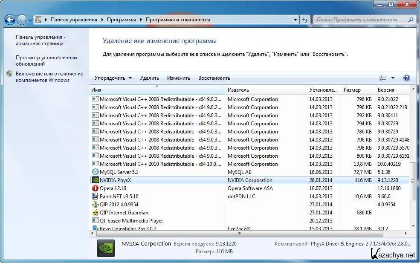
Task: Select the Paint.NET v3.5.10 entry
Action: tap(119, 197)
